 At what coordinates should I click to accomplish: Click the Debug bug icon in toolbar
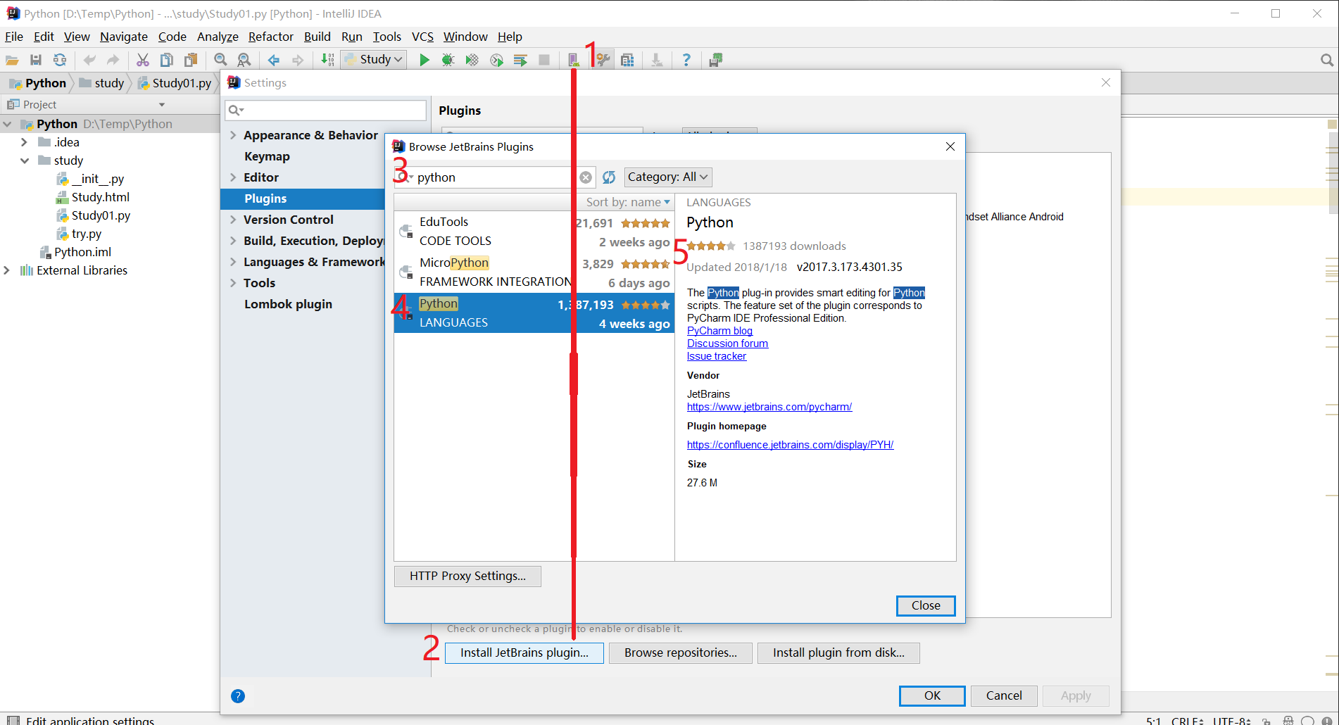(448, 61)
